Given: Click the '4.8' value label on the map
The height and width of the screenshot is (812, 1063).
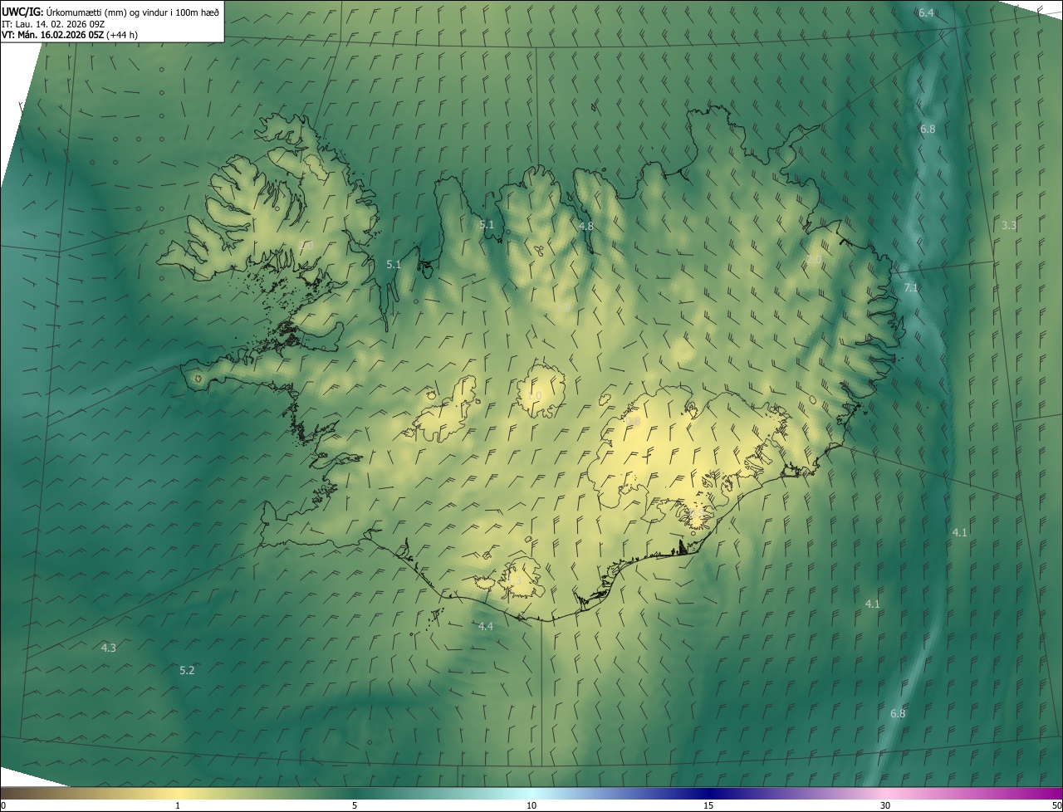Looking at the screenshot, I should click(586, 226).
